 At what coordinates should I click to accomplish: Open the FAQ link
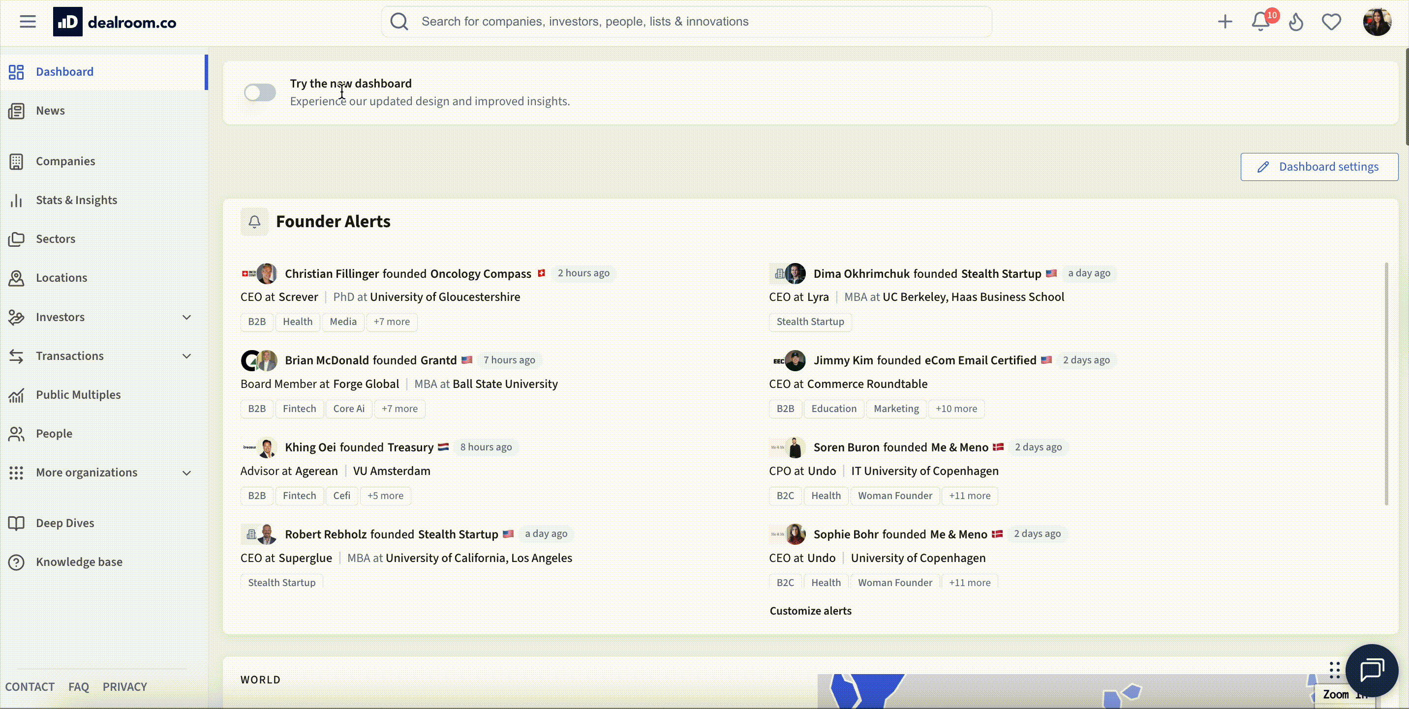click(78, 686)
